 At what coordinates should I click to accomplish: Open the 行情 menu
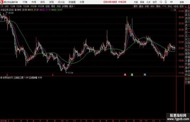(x=25, y=2)
